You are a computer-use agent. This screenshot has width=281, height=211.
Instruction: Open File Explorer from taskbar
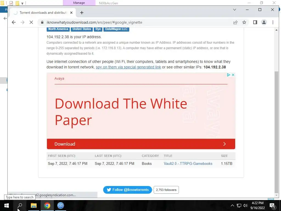point(33,206)
